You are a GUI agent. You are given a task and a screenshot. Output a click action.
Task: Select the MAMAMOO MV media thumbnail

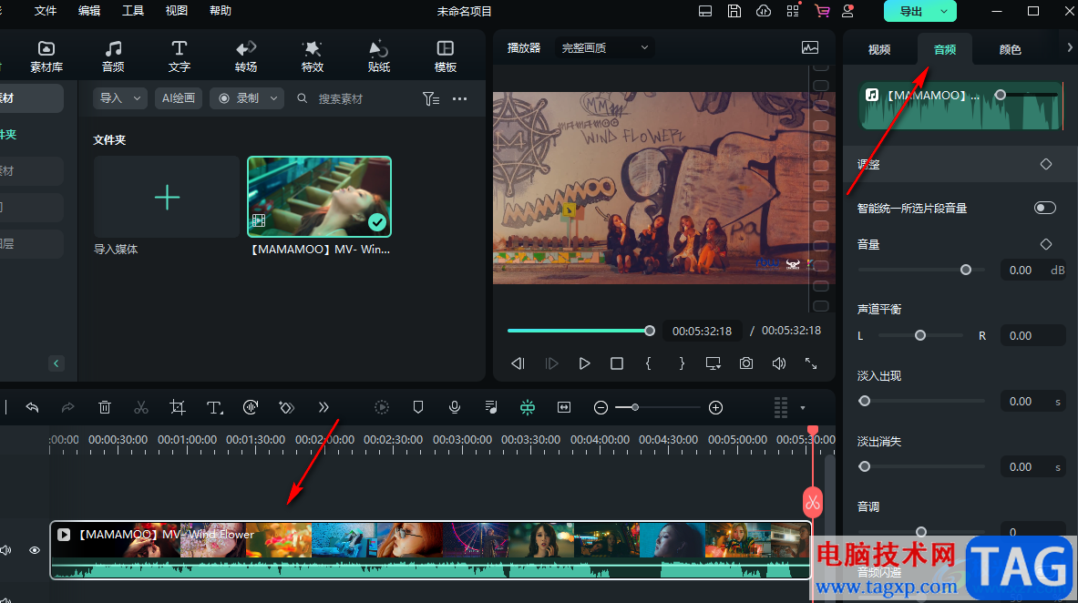point(320,197)
